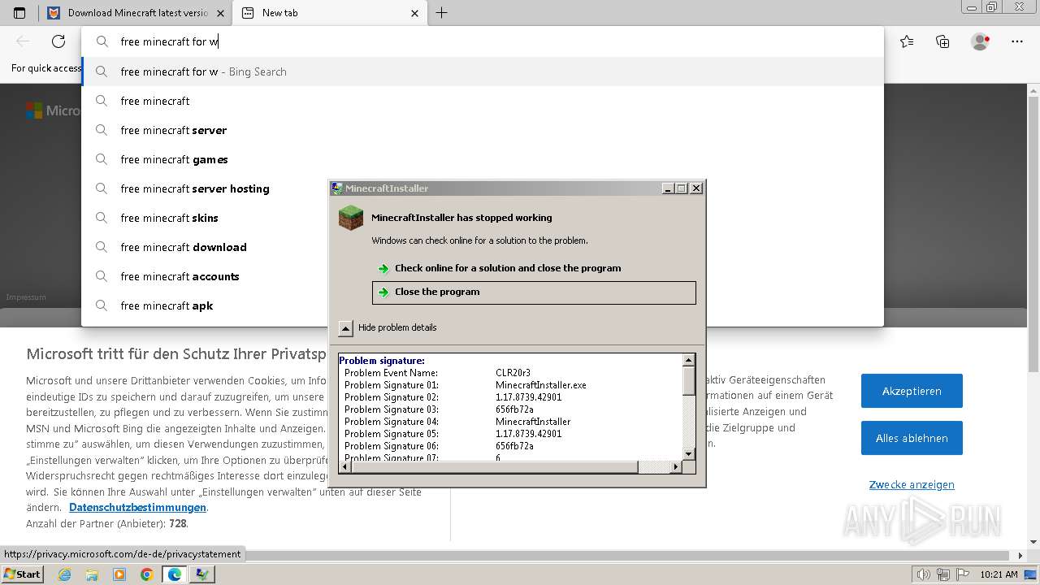This screenshot has width=1040, height=585.
Task: Choose the plain 'free minecraft' suggestion
Action: click(483, 101)
